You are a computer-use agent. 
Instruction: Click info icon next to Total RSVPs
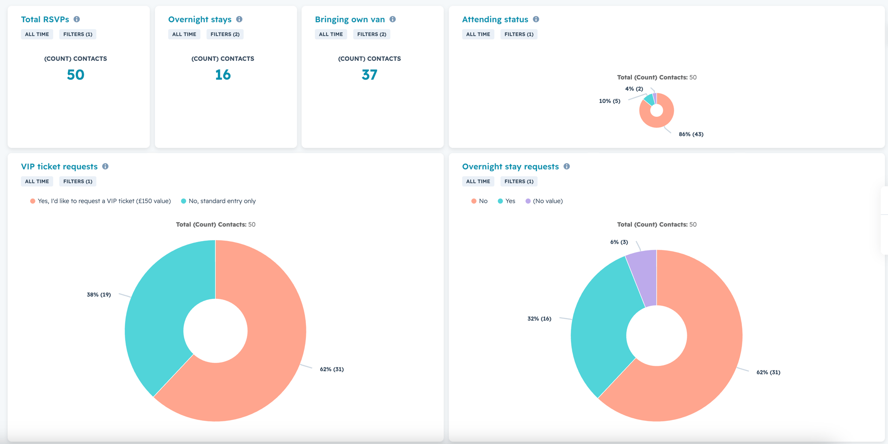click(77, 19)
